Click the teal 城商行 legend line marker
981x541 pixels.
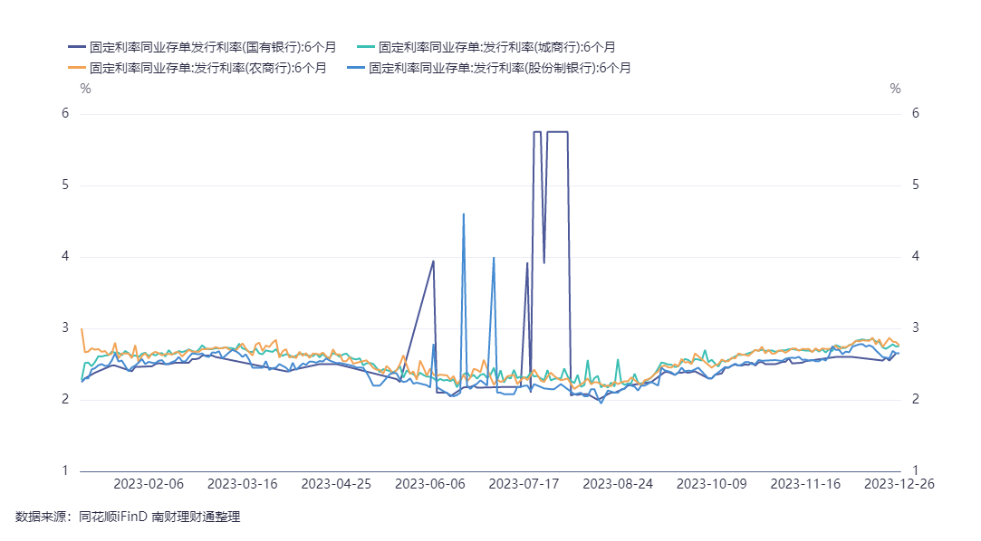(x=365, y=47)
